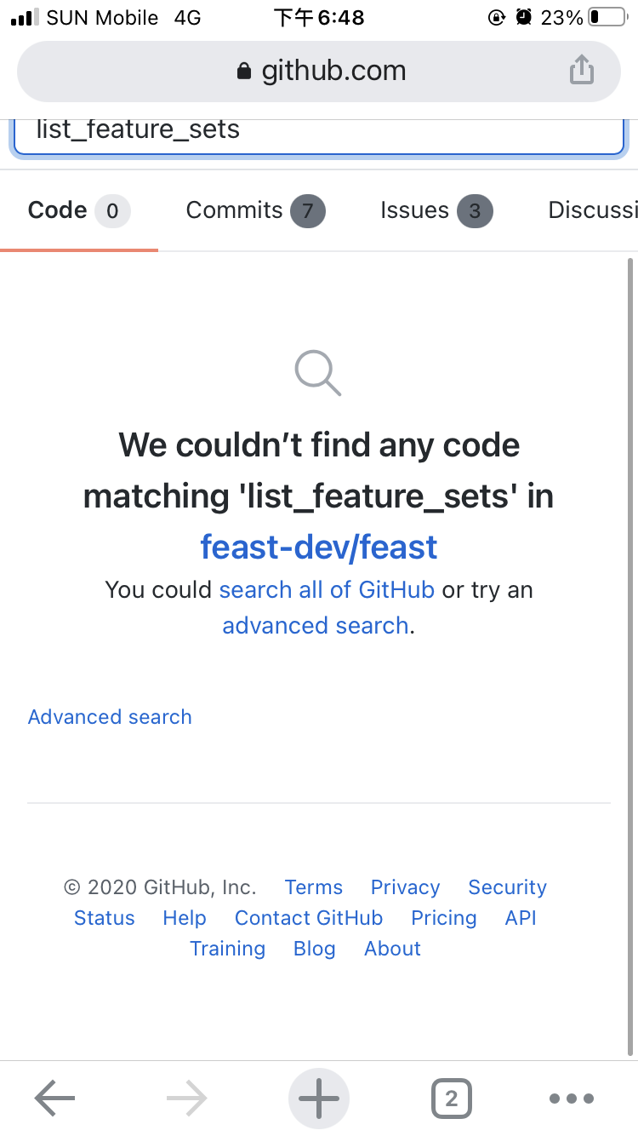The width and height of the screenshot is (638, 1136).
Task: Tap the padlock icon before github.com
Action: point(244,71)
